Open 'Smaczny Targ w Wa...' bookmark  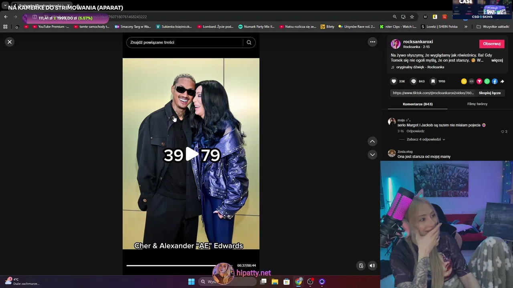point(133,27)
